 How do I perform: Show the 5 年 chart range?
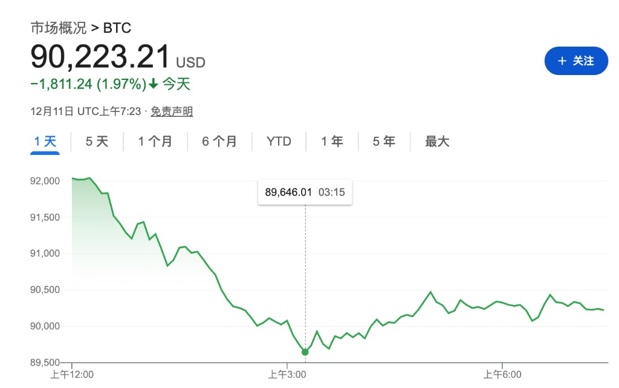[x=384, y=142]
